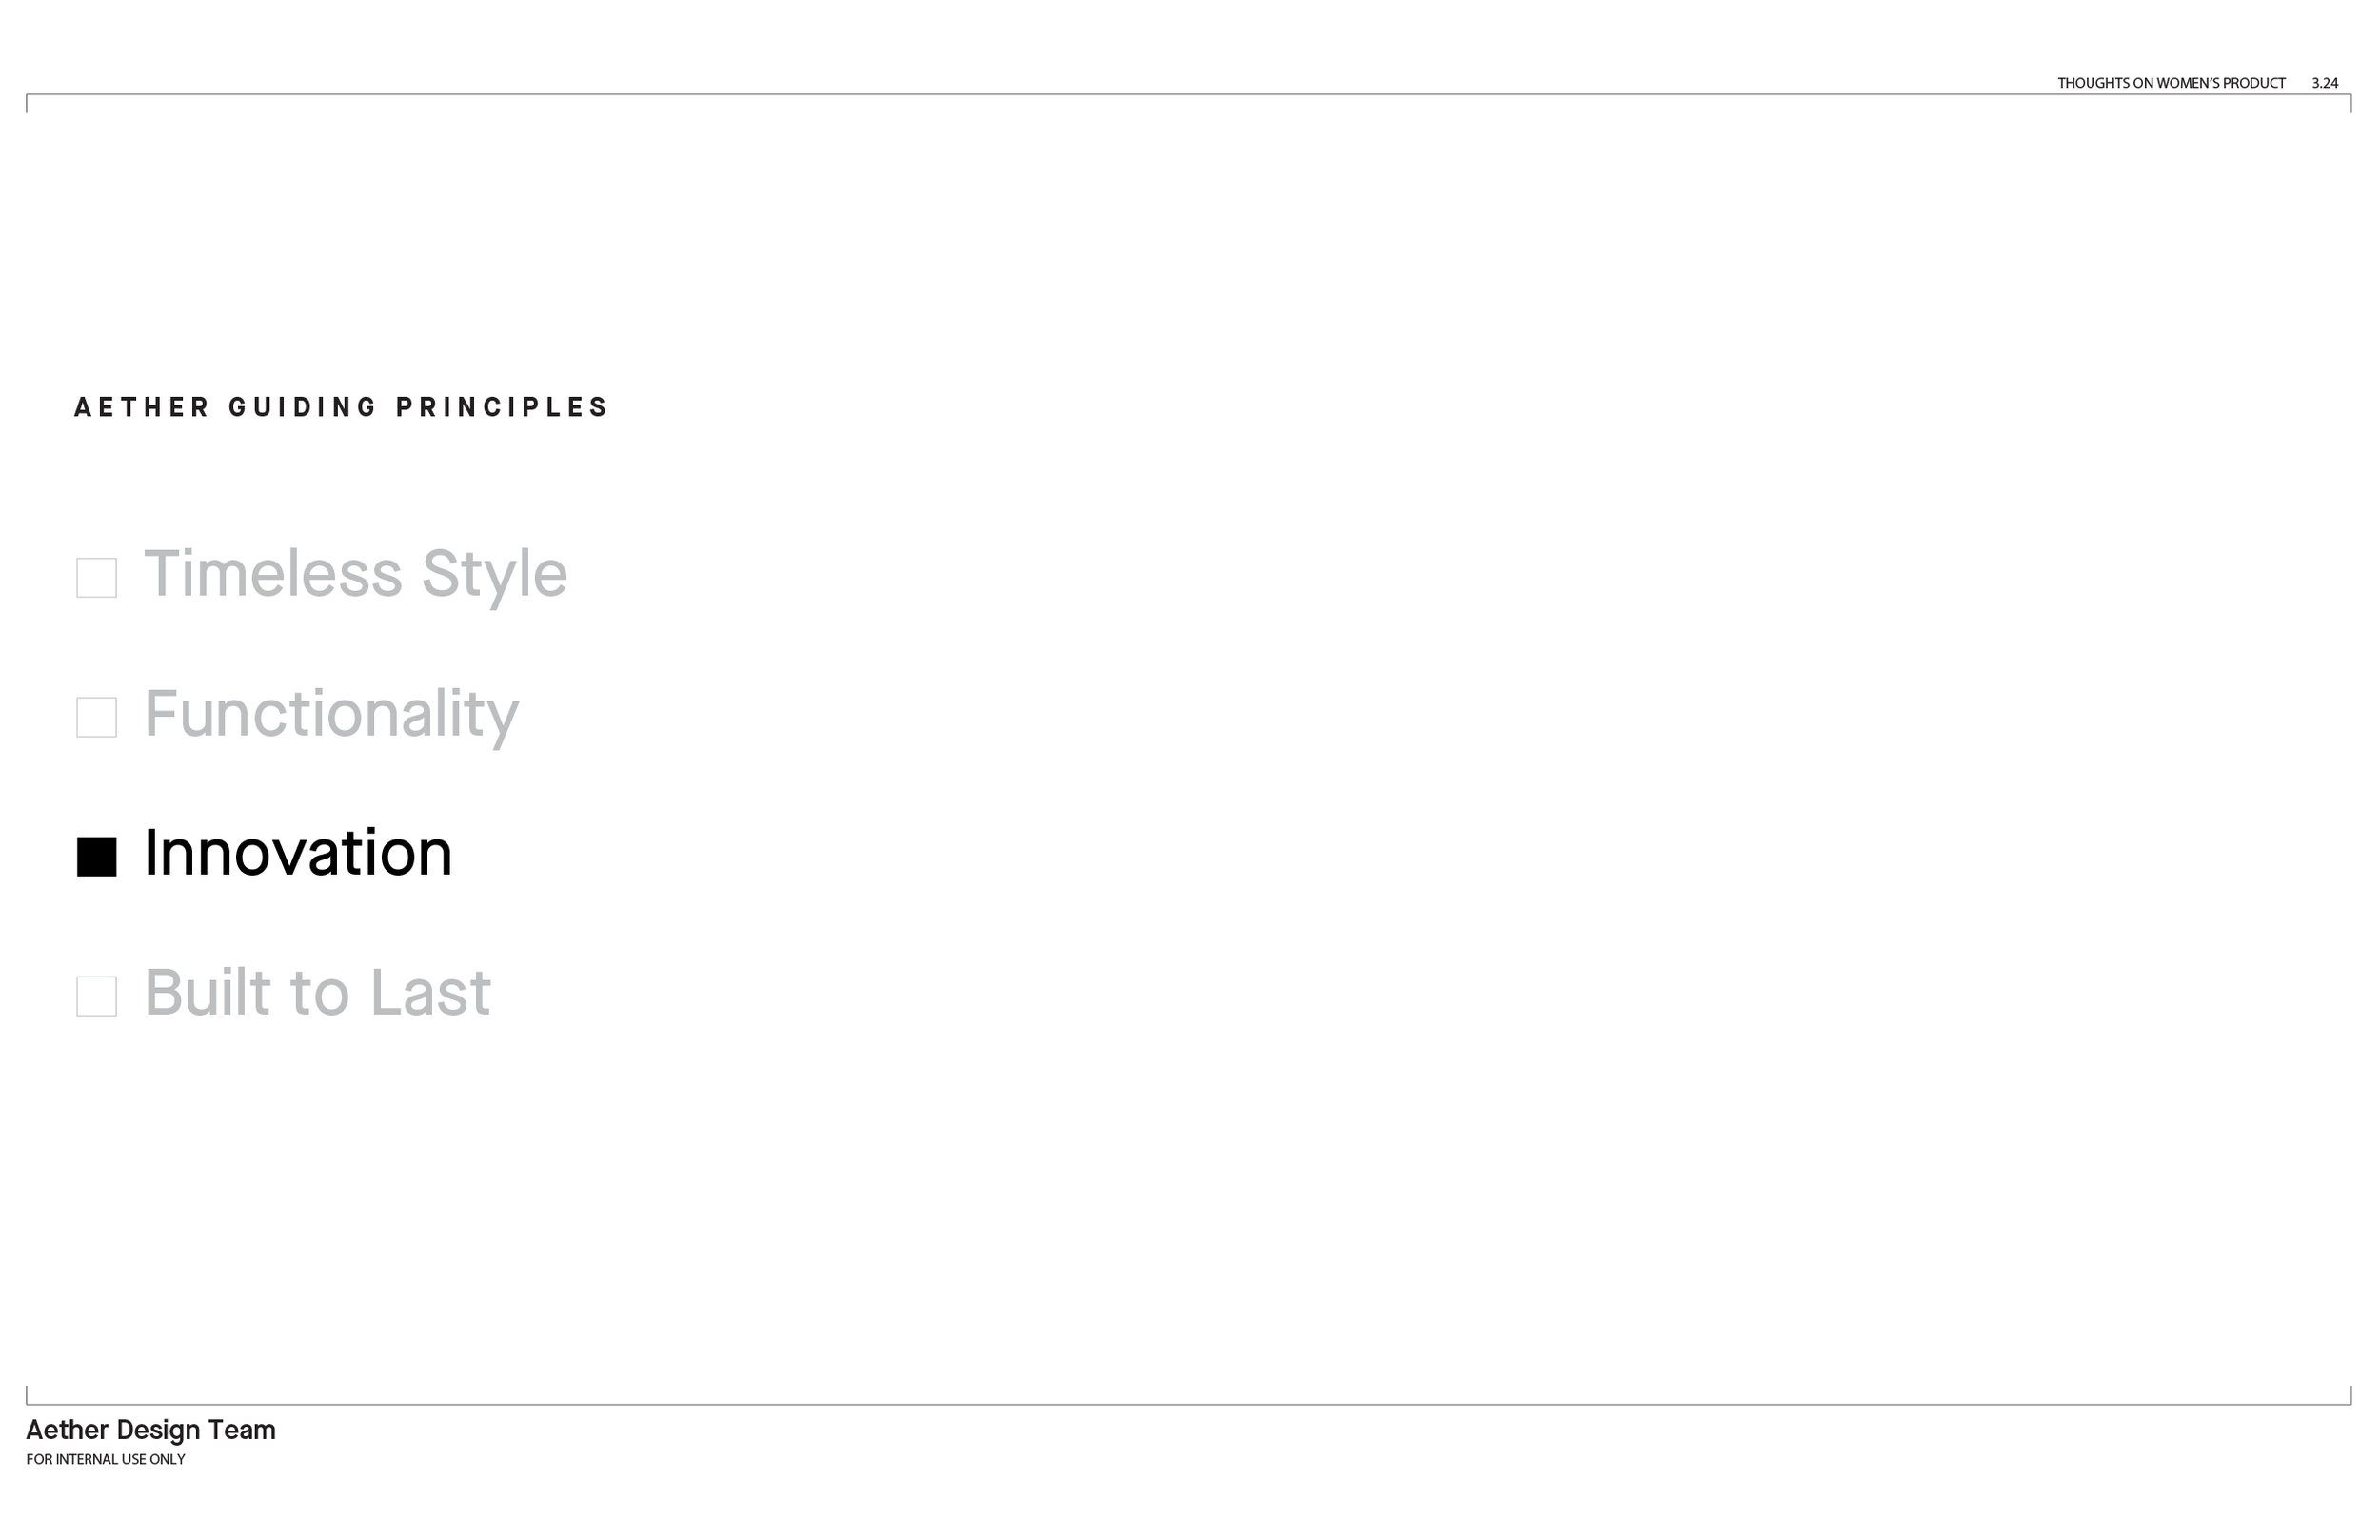Click the bottom-left corner bracket tick
This screenshot has height=1540, width=2380.
point(27,1396)
